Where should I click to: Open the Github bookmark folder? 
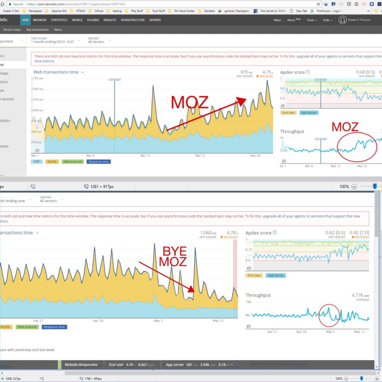click(96, 11)
